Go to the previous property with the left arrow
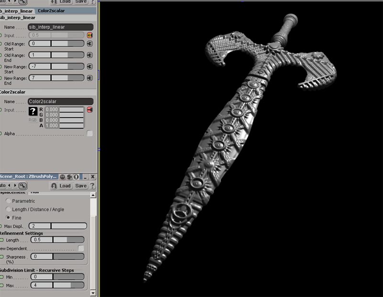Viewport: 383px width, 297px height. coord(9,186)
